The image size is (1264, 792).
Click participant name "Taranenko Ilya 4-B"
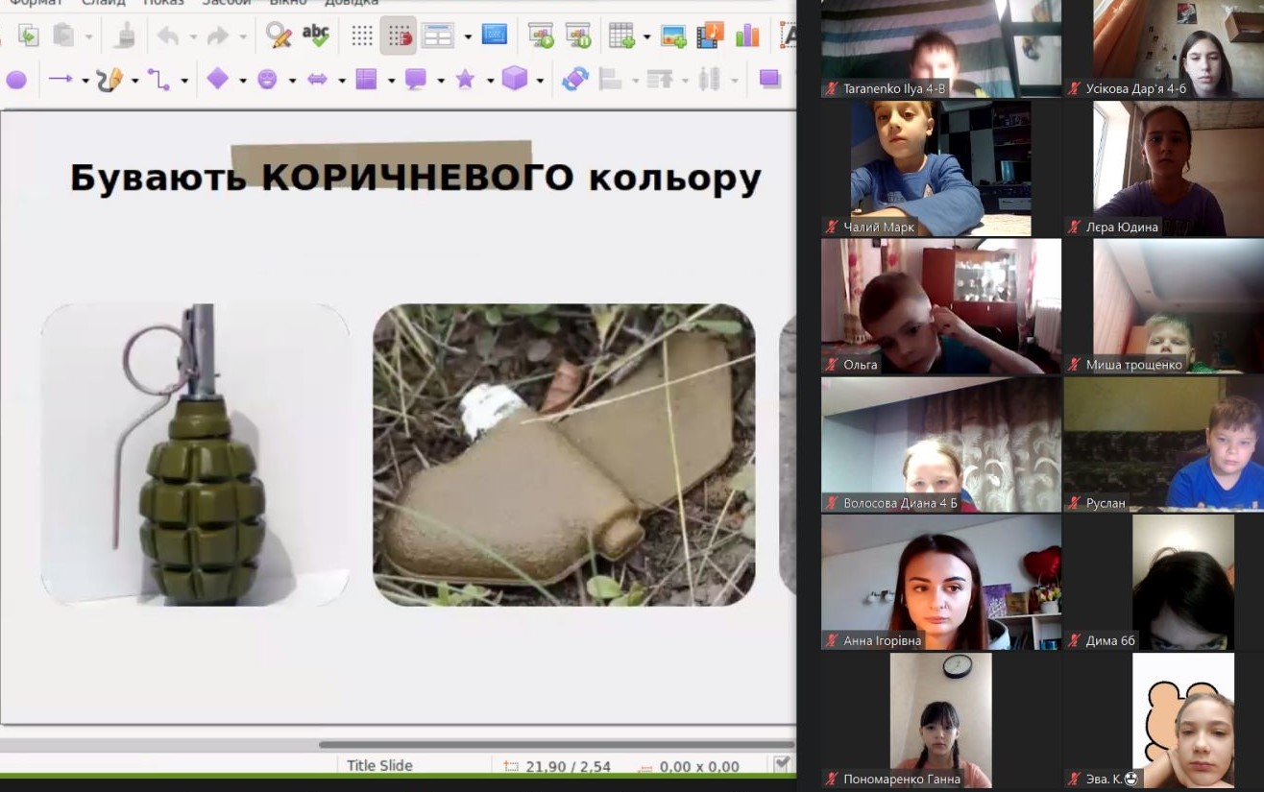pyautogui.click(x=894, y=88)
